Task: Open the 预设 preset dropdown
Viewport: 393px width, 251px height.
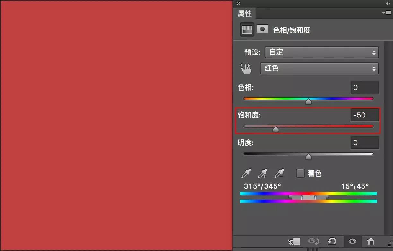Action: pos(322,52)
